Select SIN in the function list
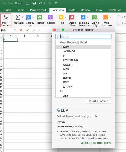 [x=83, y=73]
